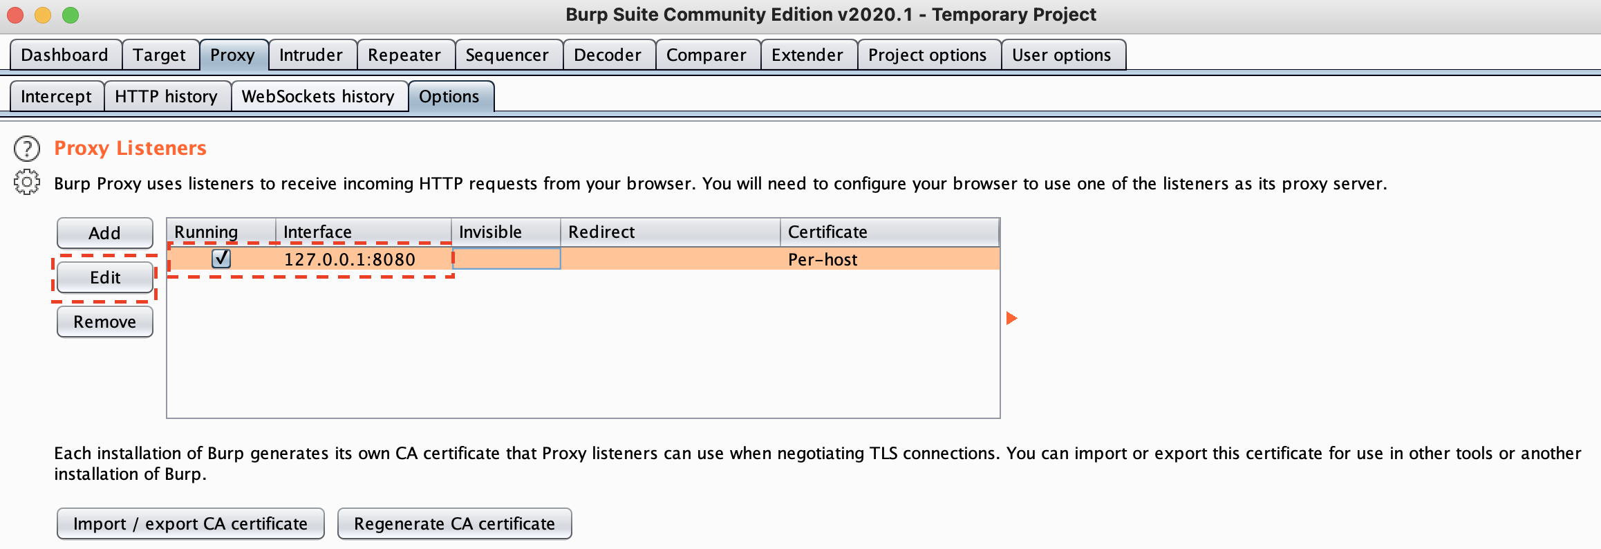
Task: Uncheck the Running checkbox for 127.0.0.1:8080
Action: 221,259
